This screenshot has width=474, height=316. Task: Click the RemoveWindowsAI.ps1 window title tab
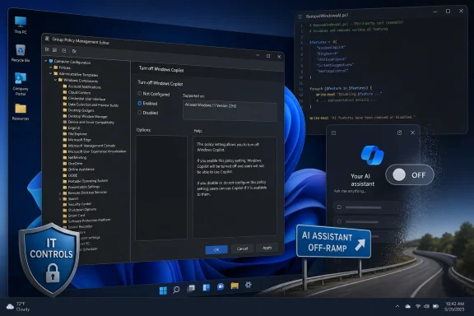[327, 16]
